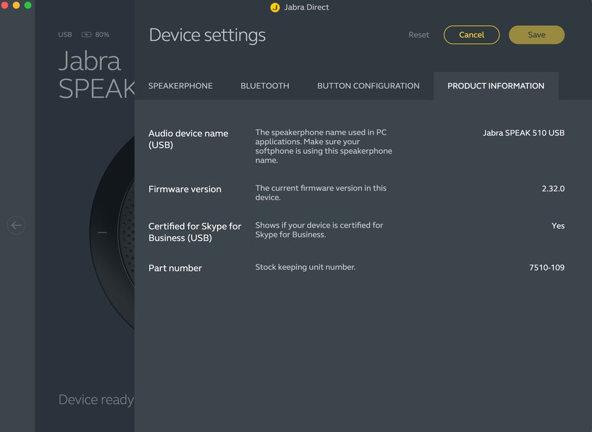Save the device settings
Screen dimensions: 592x432
[x=536, y=35]
